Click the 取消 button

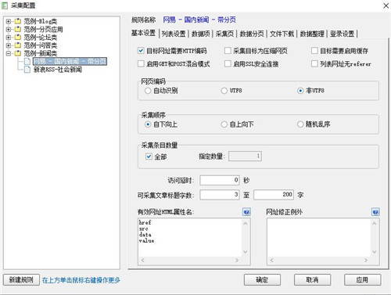[x=312, y=280]
